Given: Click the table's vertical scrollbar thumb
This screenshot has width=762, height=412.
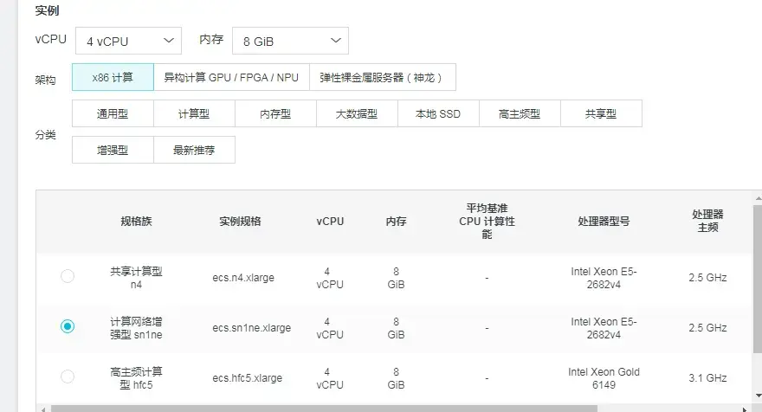Looking at the screenshot, I should pyautogui.click(x=758, y=279).
